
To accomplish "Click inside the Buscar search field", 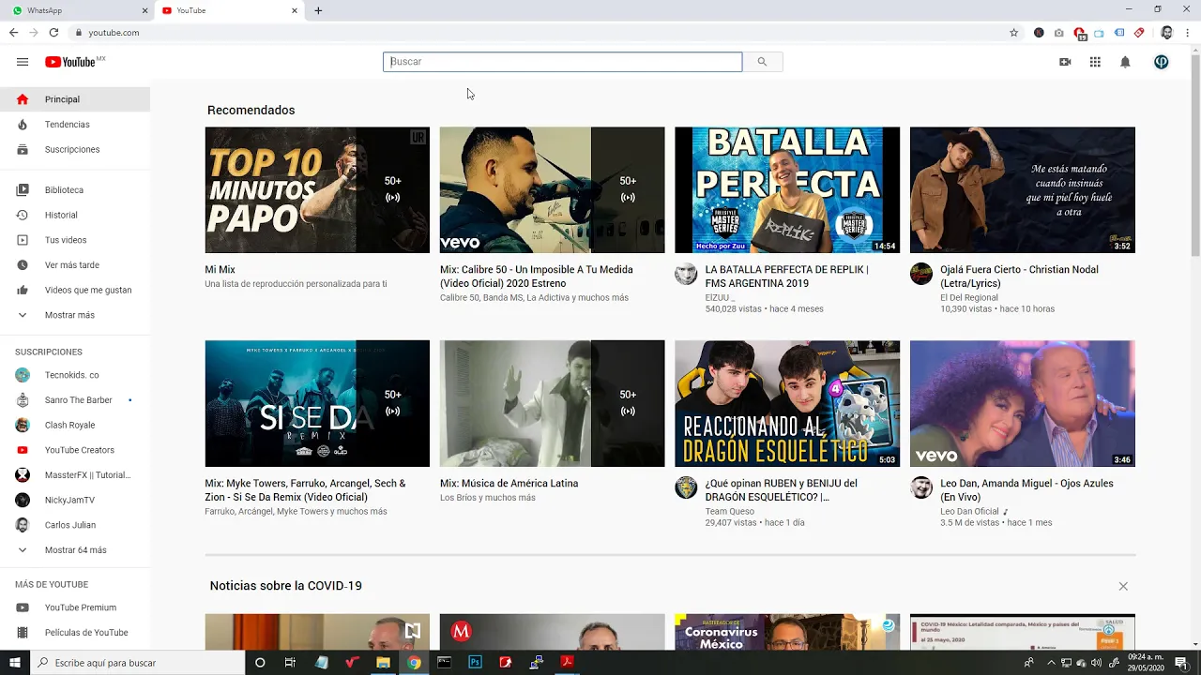I will [563, 62].
